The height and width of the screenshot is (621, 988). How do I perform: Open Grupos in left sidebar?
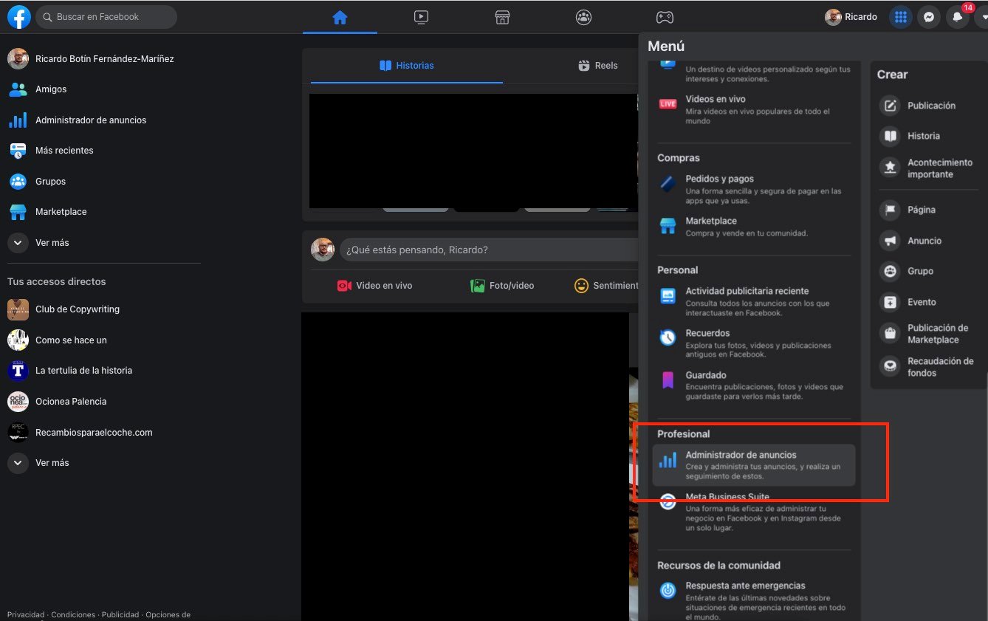tap(103, 182)
